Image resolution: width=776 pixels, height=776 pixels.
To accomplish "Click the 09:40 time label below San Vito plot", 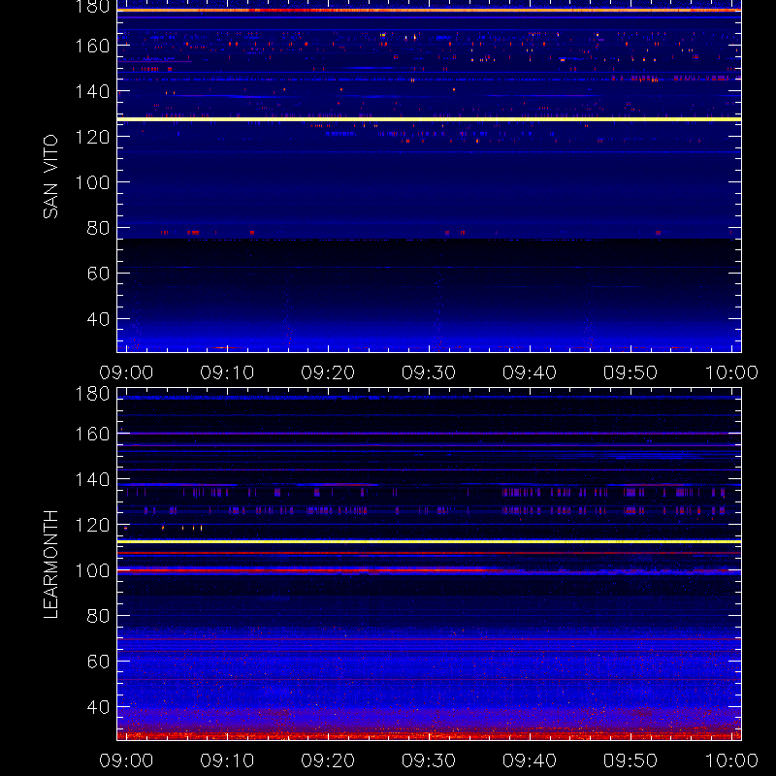I will pyautogui.click(x=530, y=372).
